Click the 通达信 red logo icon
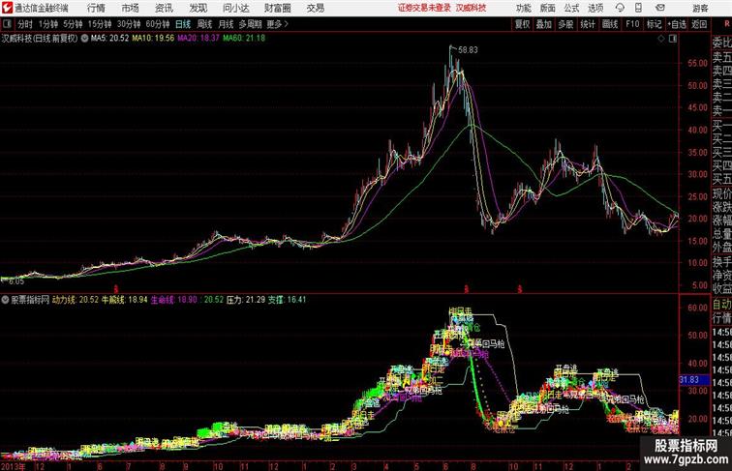 pyautogui.click(x=8, y=8)
